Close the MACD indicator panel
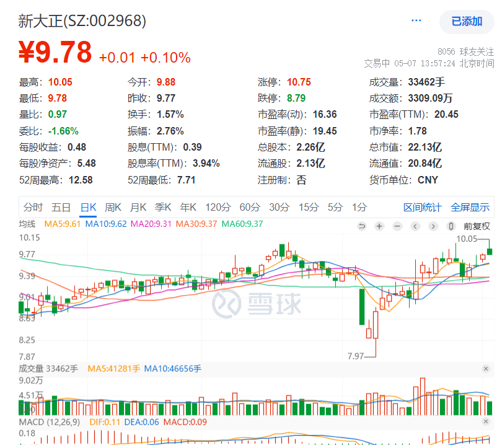497x445 pixels. coord(486,421)
